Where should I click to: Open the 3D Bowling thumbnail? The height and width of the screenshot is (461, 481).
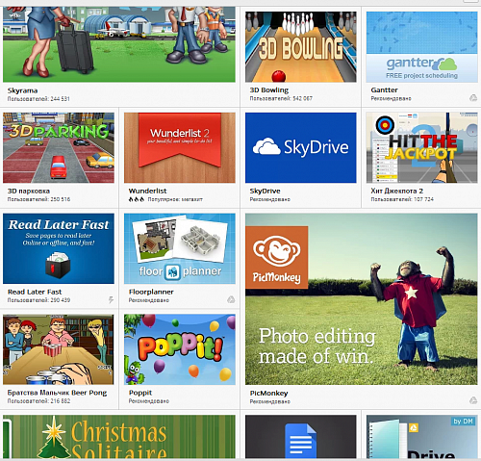[301, 47]
